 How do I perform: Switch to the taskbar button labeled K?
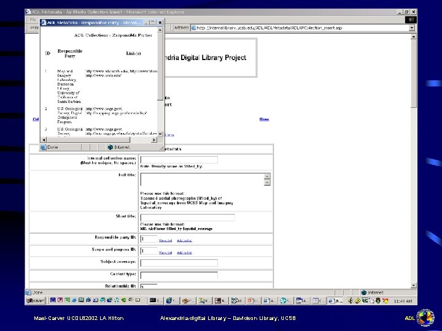click(204, 300)
